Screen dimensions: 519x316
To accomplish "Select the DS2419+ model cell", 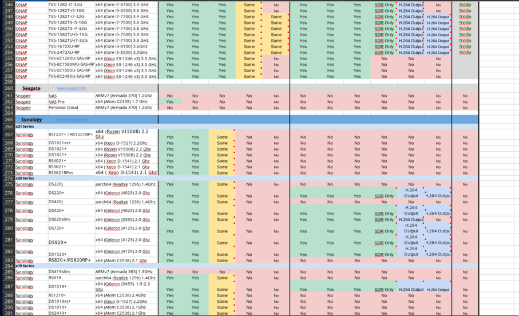I will coord(71,313).
